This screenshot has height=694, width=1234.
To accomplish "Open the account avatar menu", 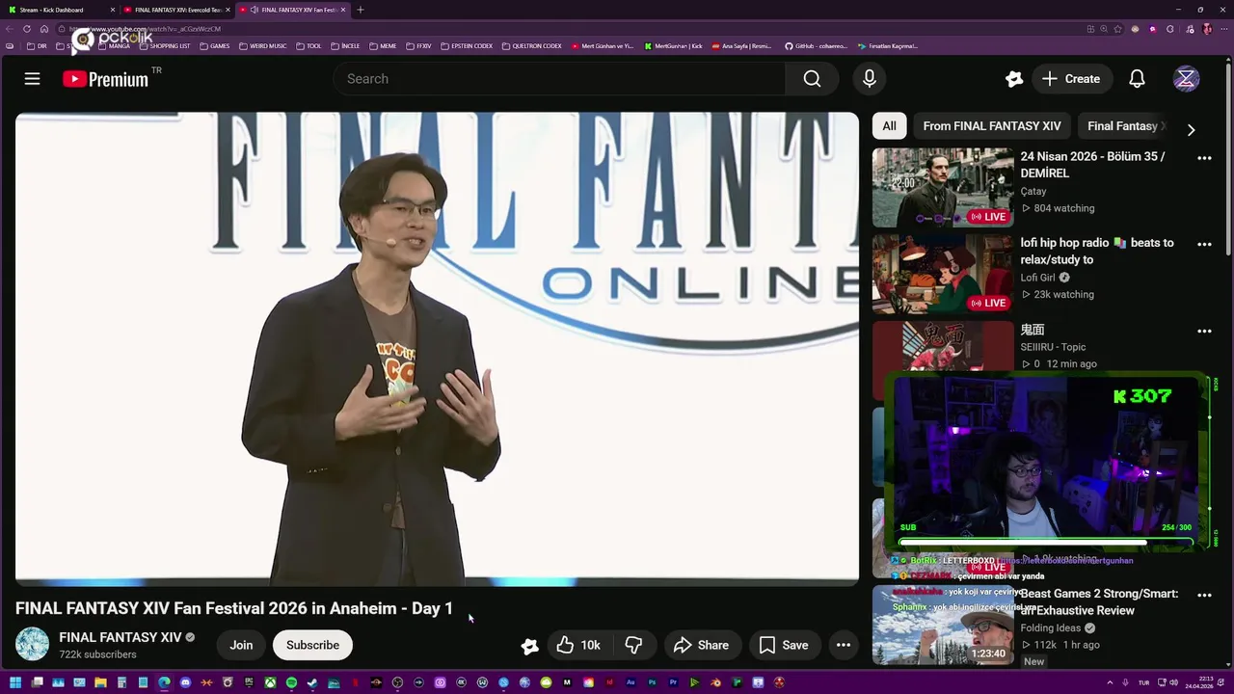I will pos(1186,79).
